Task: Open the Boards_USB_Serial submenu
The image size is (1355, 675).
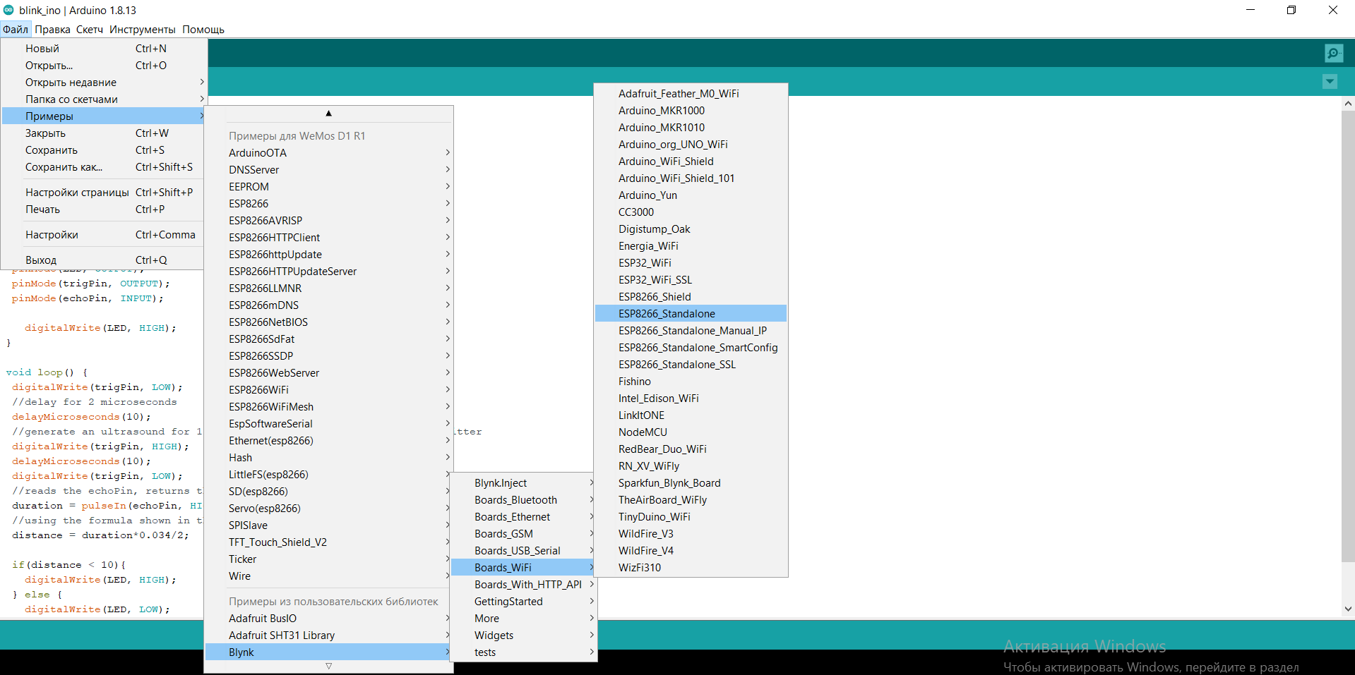Action: tap(523, 551)
